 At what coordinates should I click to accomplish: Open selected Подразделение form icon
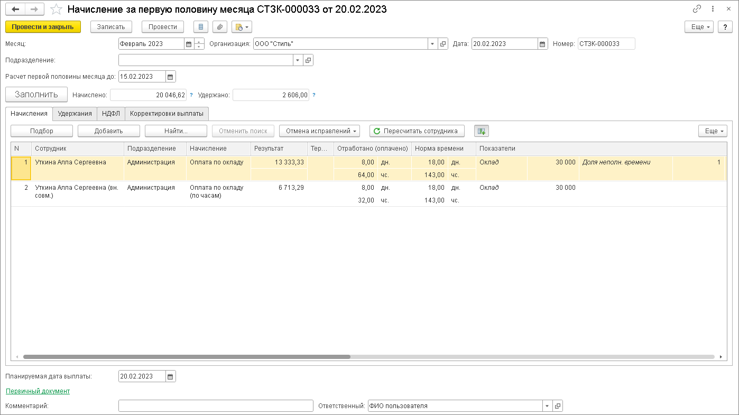tap(308, 60)
